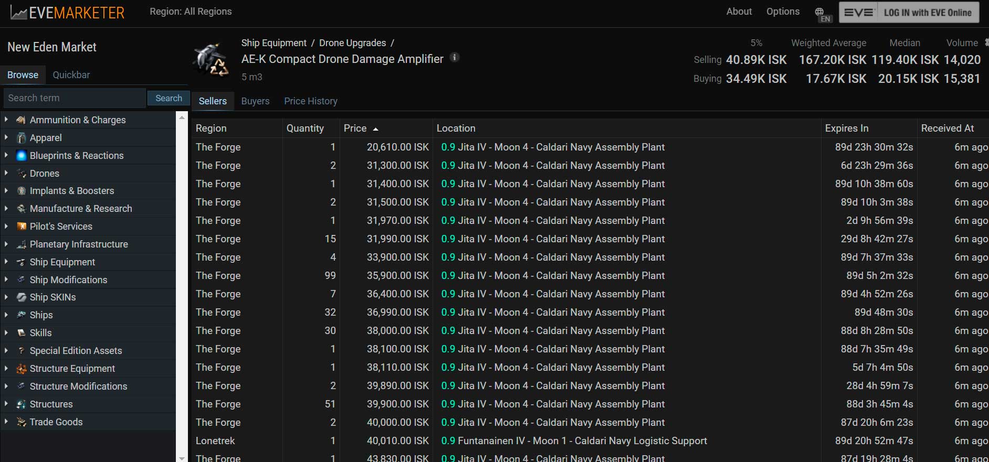
Task: Click the Special Edition Assets category icon
Action: coord(21,351)
